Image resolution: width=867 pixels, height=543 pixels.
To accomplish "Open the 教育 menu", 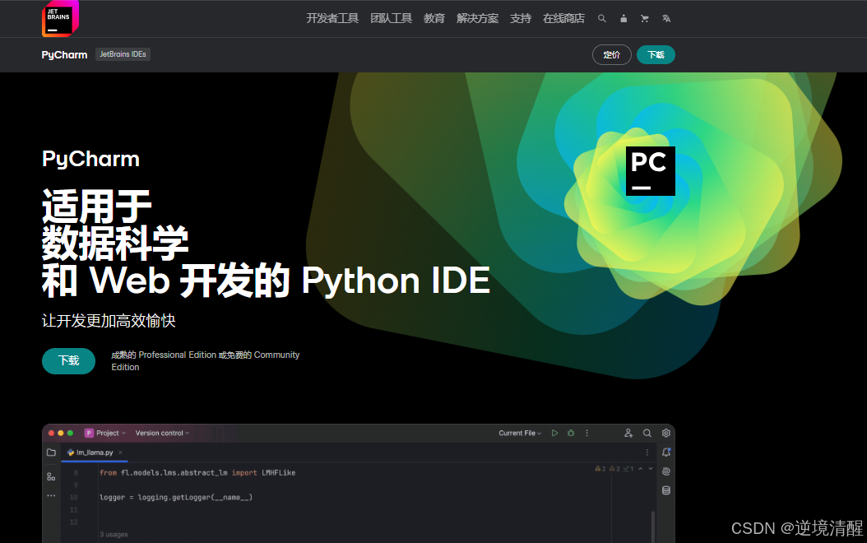I will (x=434, y=18).
